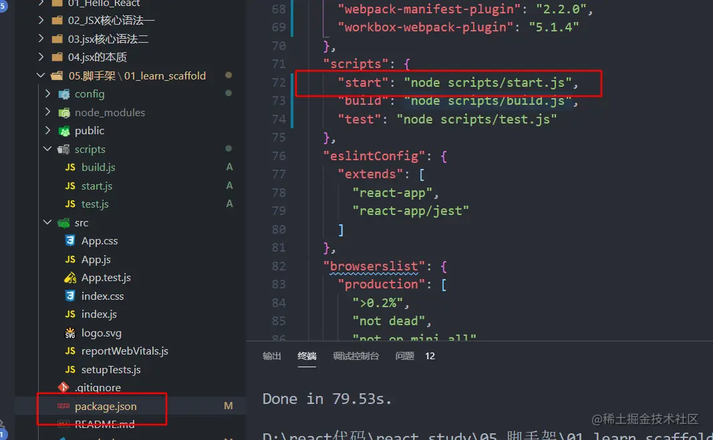Click the src folder icon
The height and width of the screenshot is (440, 713).
pyautogui.click(x=63, y=223)
